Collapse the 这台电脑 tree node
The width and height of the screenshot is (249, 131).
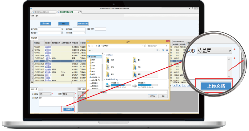(88, 57)
